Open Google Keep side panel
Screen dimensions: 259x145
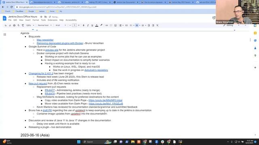pyautogui.click(x=255, y=33)
